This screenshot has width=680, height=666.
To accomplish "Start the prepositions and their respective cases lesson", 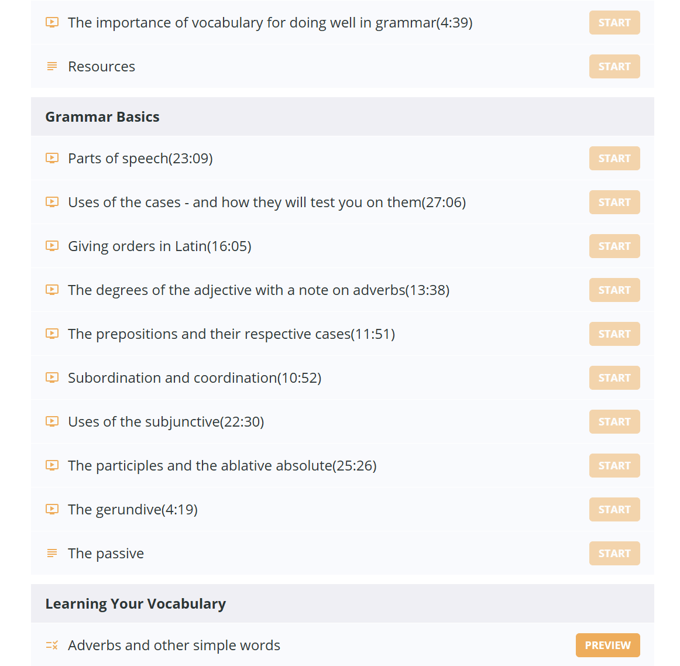I will point(614,334).
